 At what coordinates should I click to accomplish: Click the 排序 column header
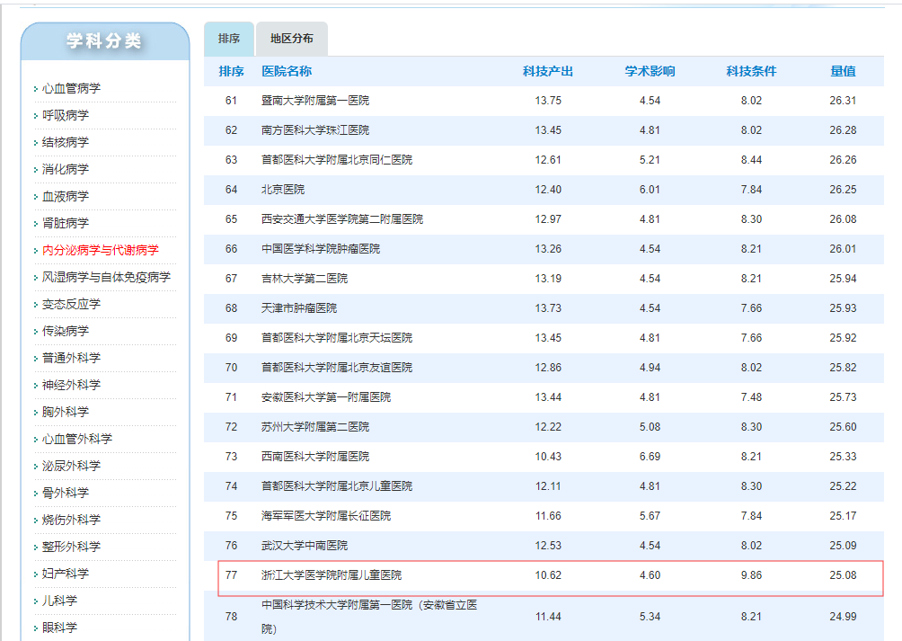[231, 71]
